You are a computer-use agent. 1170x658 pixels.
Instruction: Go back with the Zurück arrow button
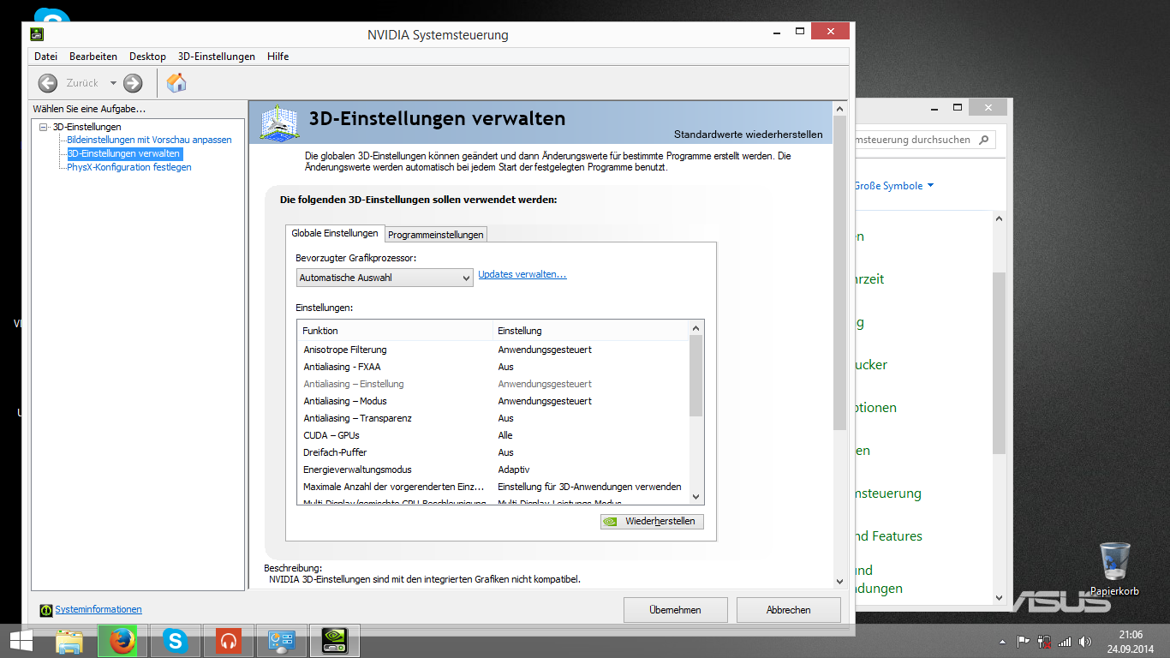click(x=48, y=83)
